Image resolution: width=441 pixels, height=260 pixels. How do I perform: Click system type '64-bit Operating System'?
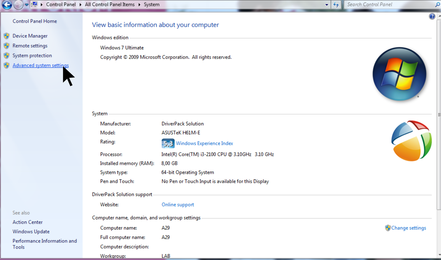click(188, 173)
